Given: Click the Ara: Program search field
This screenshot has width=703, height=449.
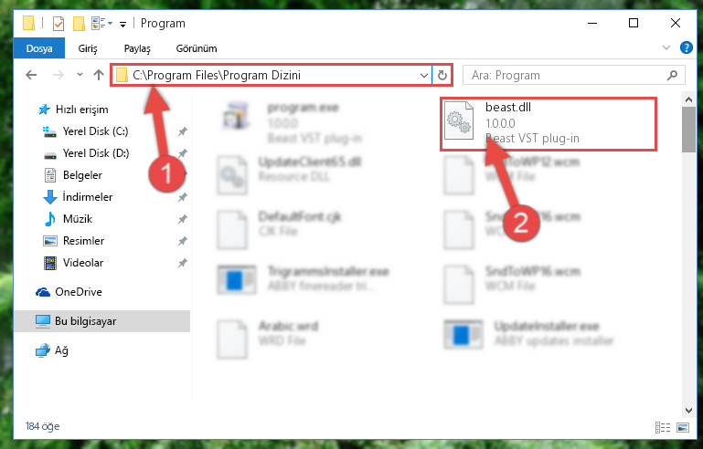Looking at the screenshot, I should (x=565, y=75).
